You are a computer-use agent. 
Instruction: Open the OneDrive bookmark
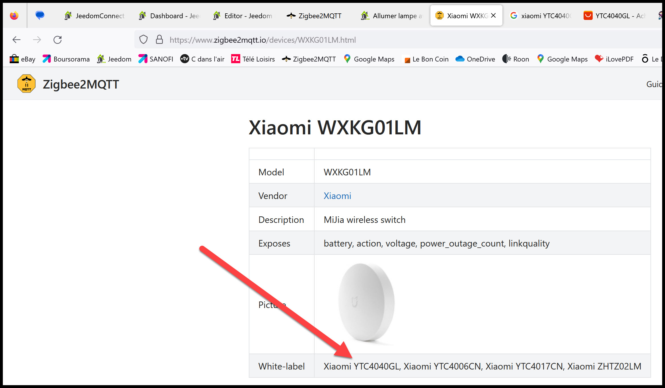pyautogui.click(x=475, y=59)
